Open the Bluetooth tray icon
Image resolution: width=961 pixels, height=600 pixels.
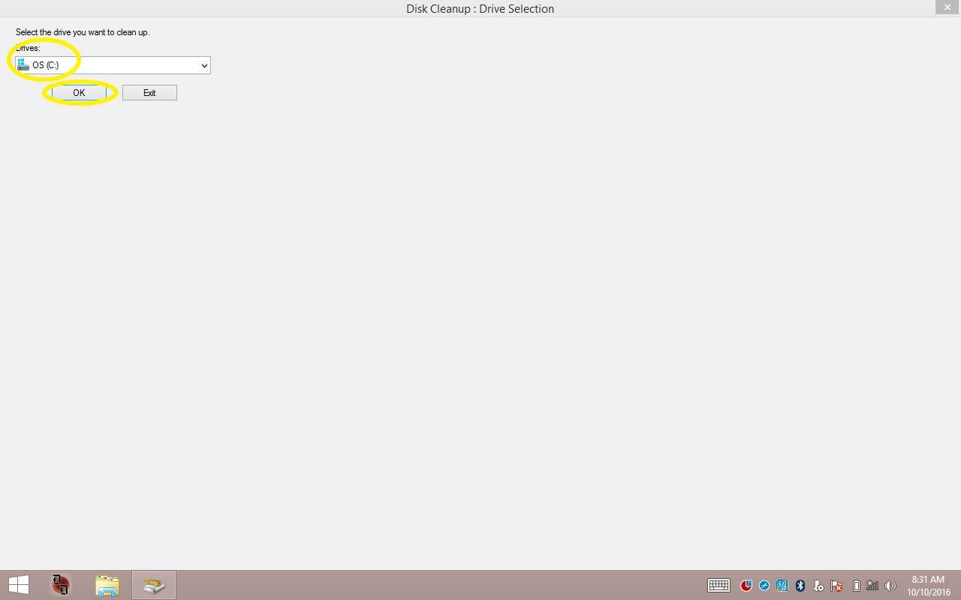point(800,586)
